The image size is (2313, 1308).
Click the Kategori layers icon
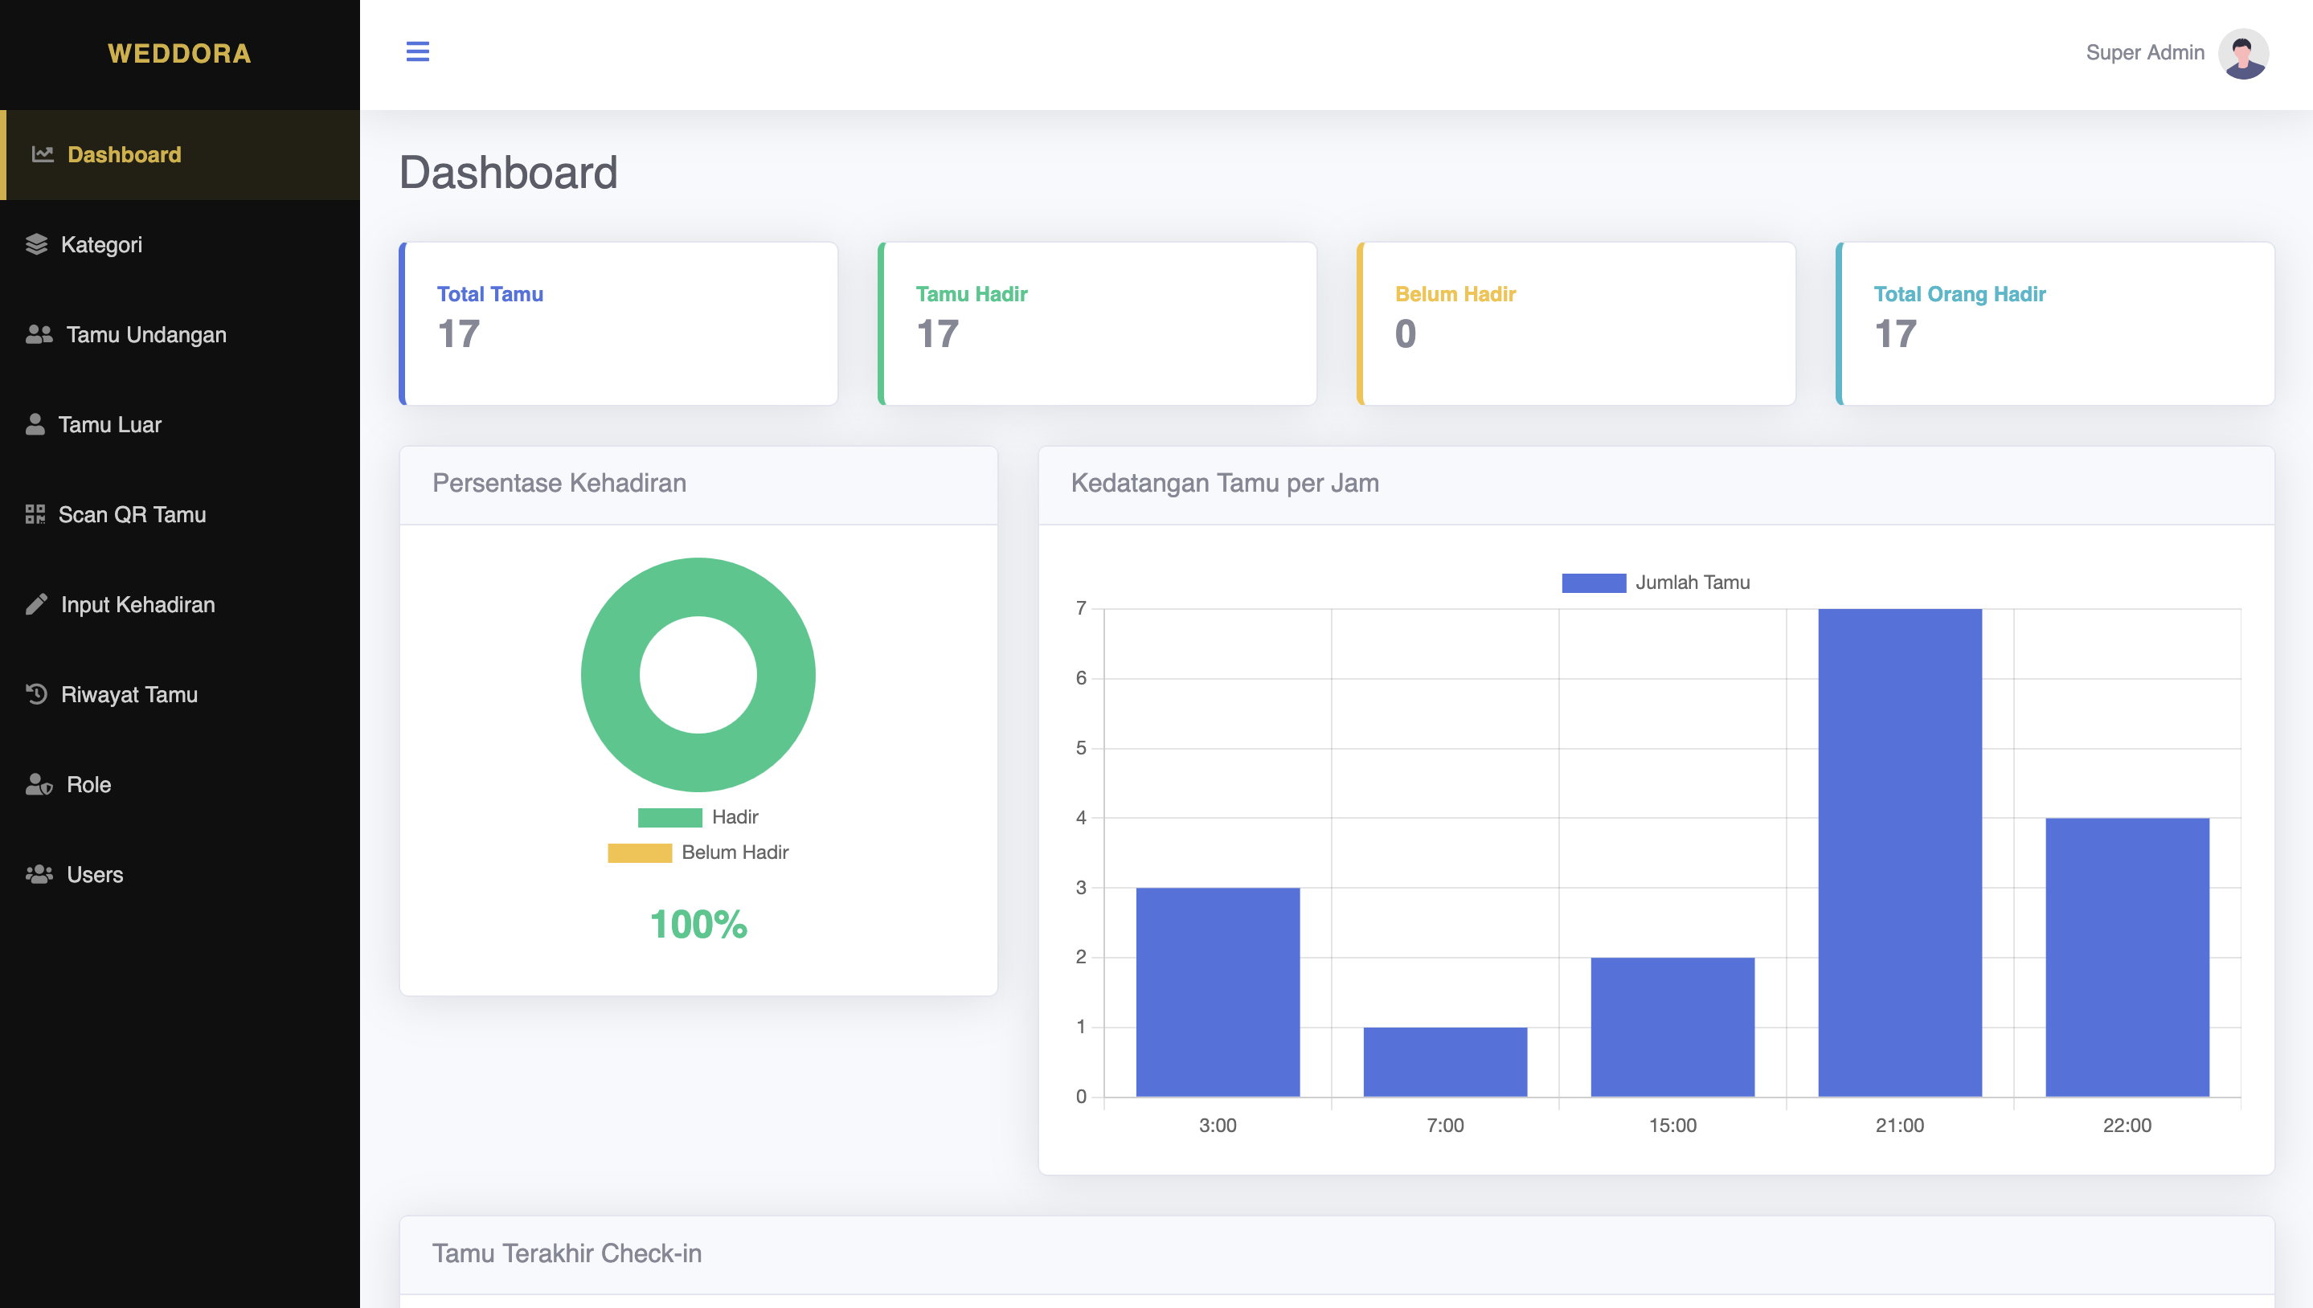[x=36, y=244]
